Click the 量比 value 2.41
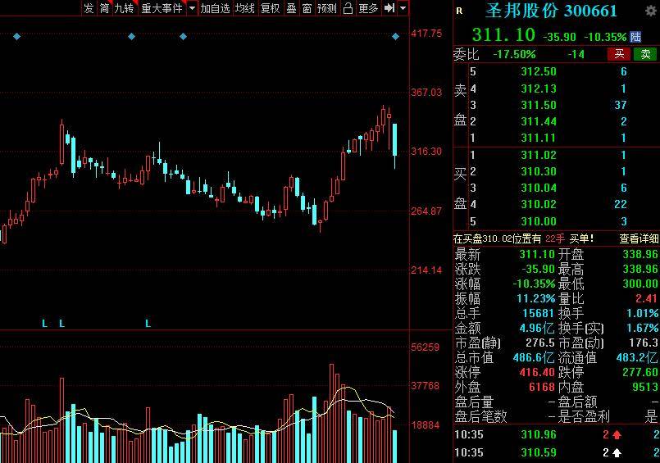The height and width of the screenshot is (463, 660). (646, 298)
